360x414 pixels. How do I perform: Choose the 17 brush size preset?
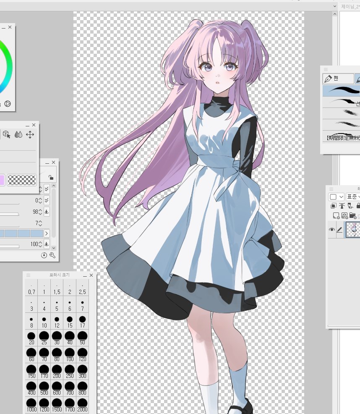[x=82, y=322]
